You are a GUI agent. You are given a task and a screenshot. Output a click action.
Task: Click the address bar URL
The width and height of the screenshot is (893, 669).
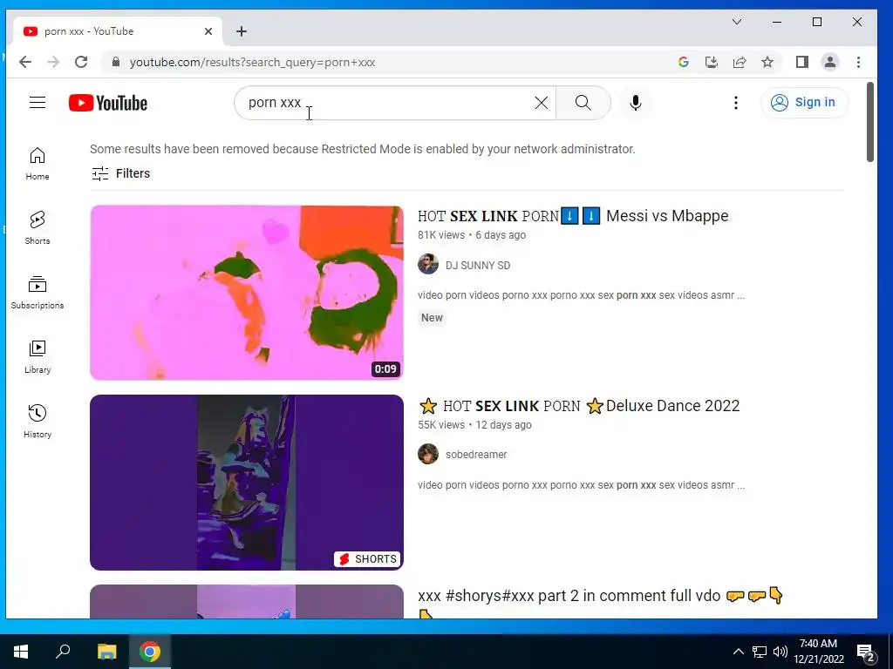[252, 62]
